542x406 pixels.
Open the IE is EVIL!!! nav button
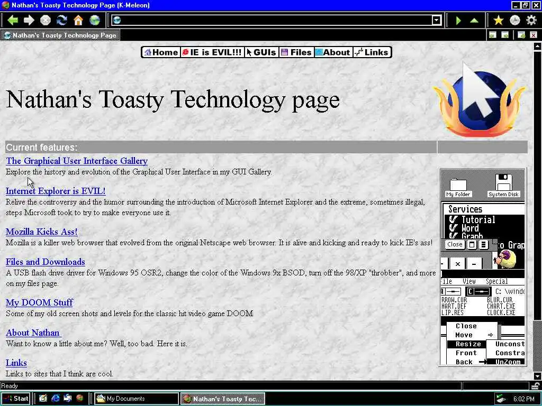pyautogui.click(x=212, y=52)
